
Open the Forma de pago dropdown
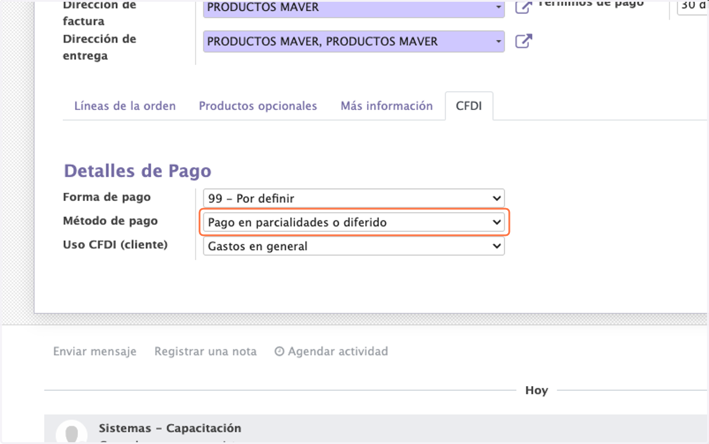pos(353,198)
